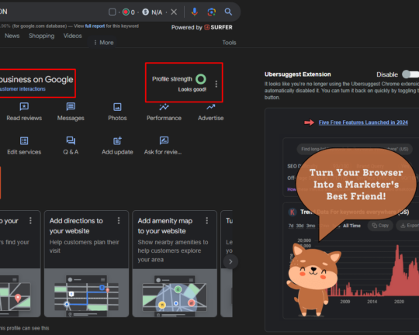
Task: Open Edit services
Action: pyautogui.click(x=24, y=146)
